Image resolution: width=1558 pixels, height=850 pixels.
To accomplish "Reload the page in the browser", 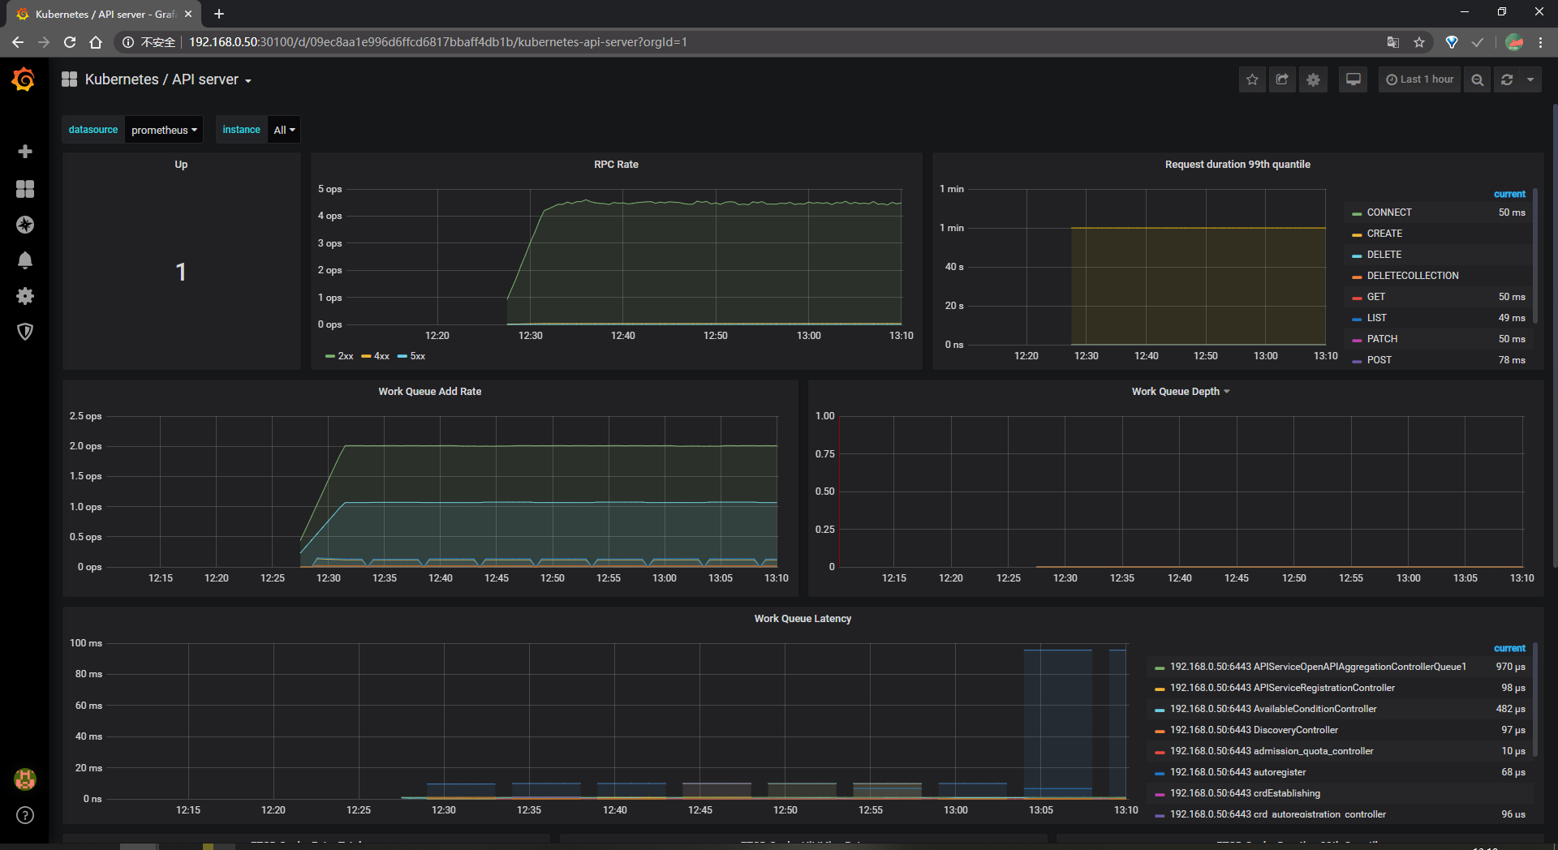I will click(x=70, y=42).
